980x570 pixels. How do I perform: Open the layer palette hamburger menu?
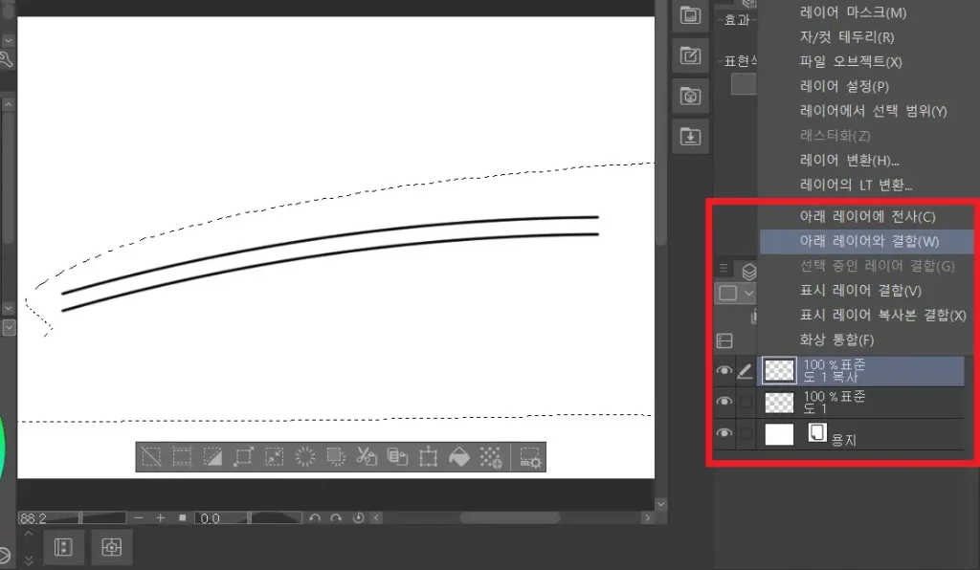[724, 269]
